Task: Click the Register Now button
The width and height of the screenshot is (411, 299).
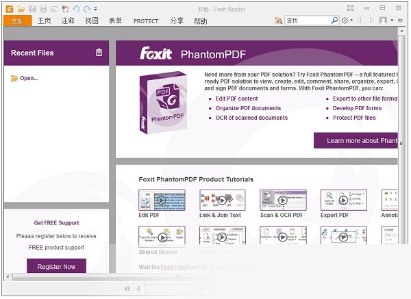Action: (56, 266)
